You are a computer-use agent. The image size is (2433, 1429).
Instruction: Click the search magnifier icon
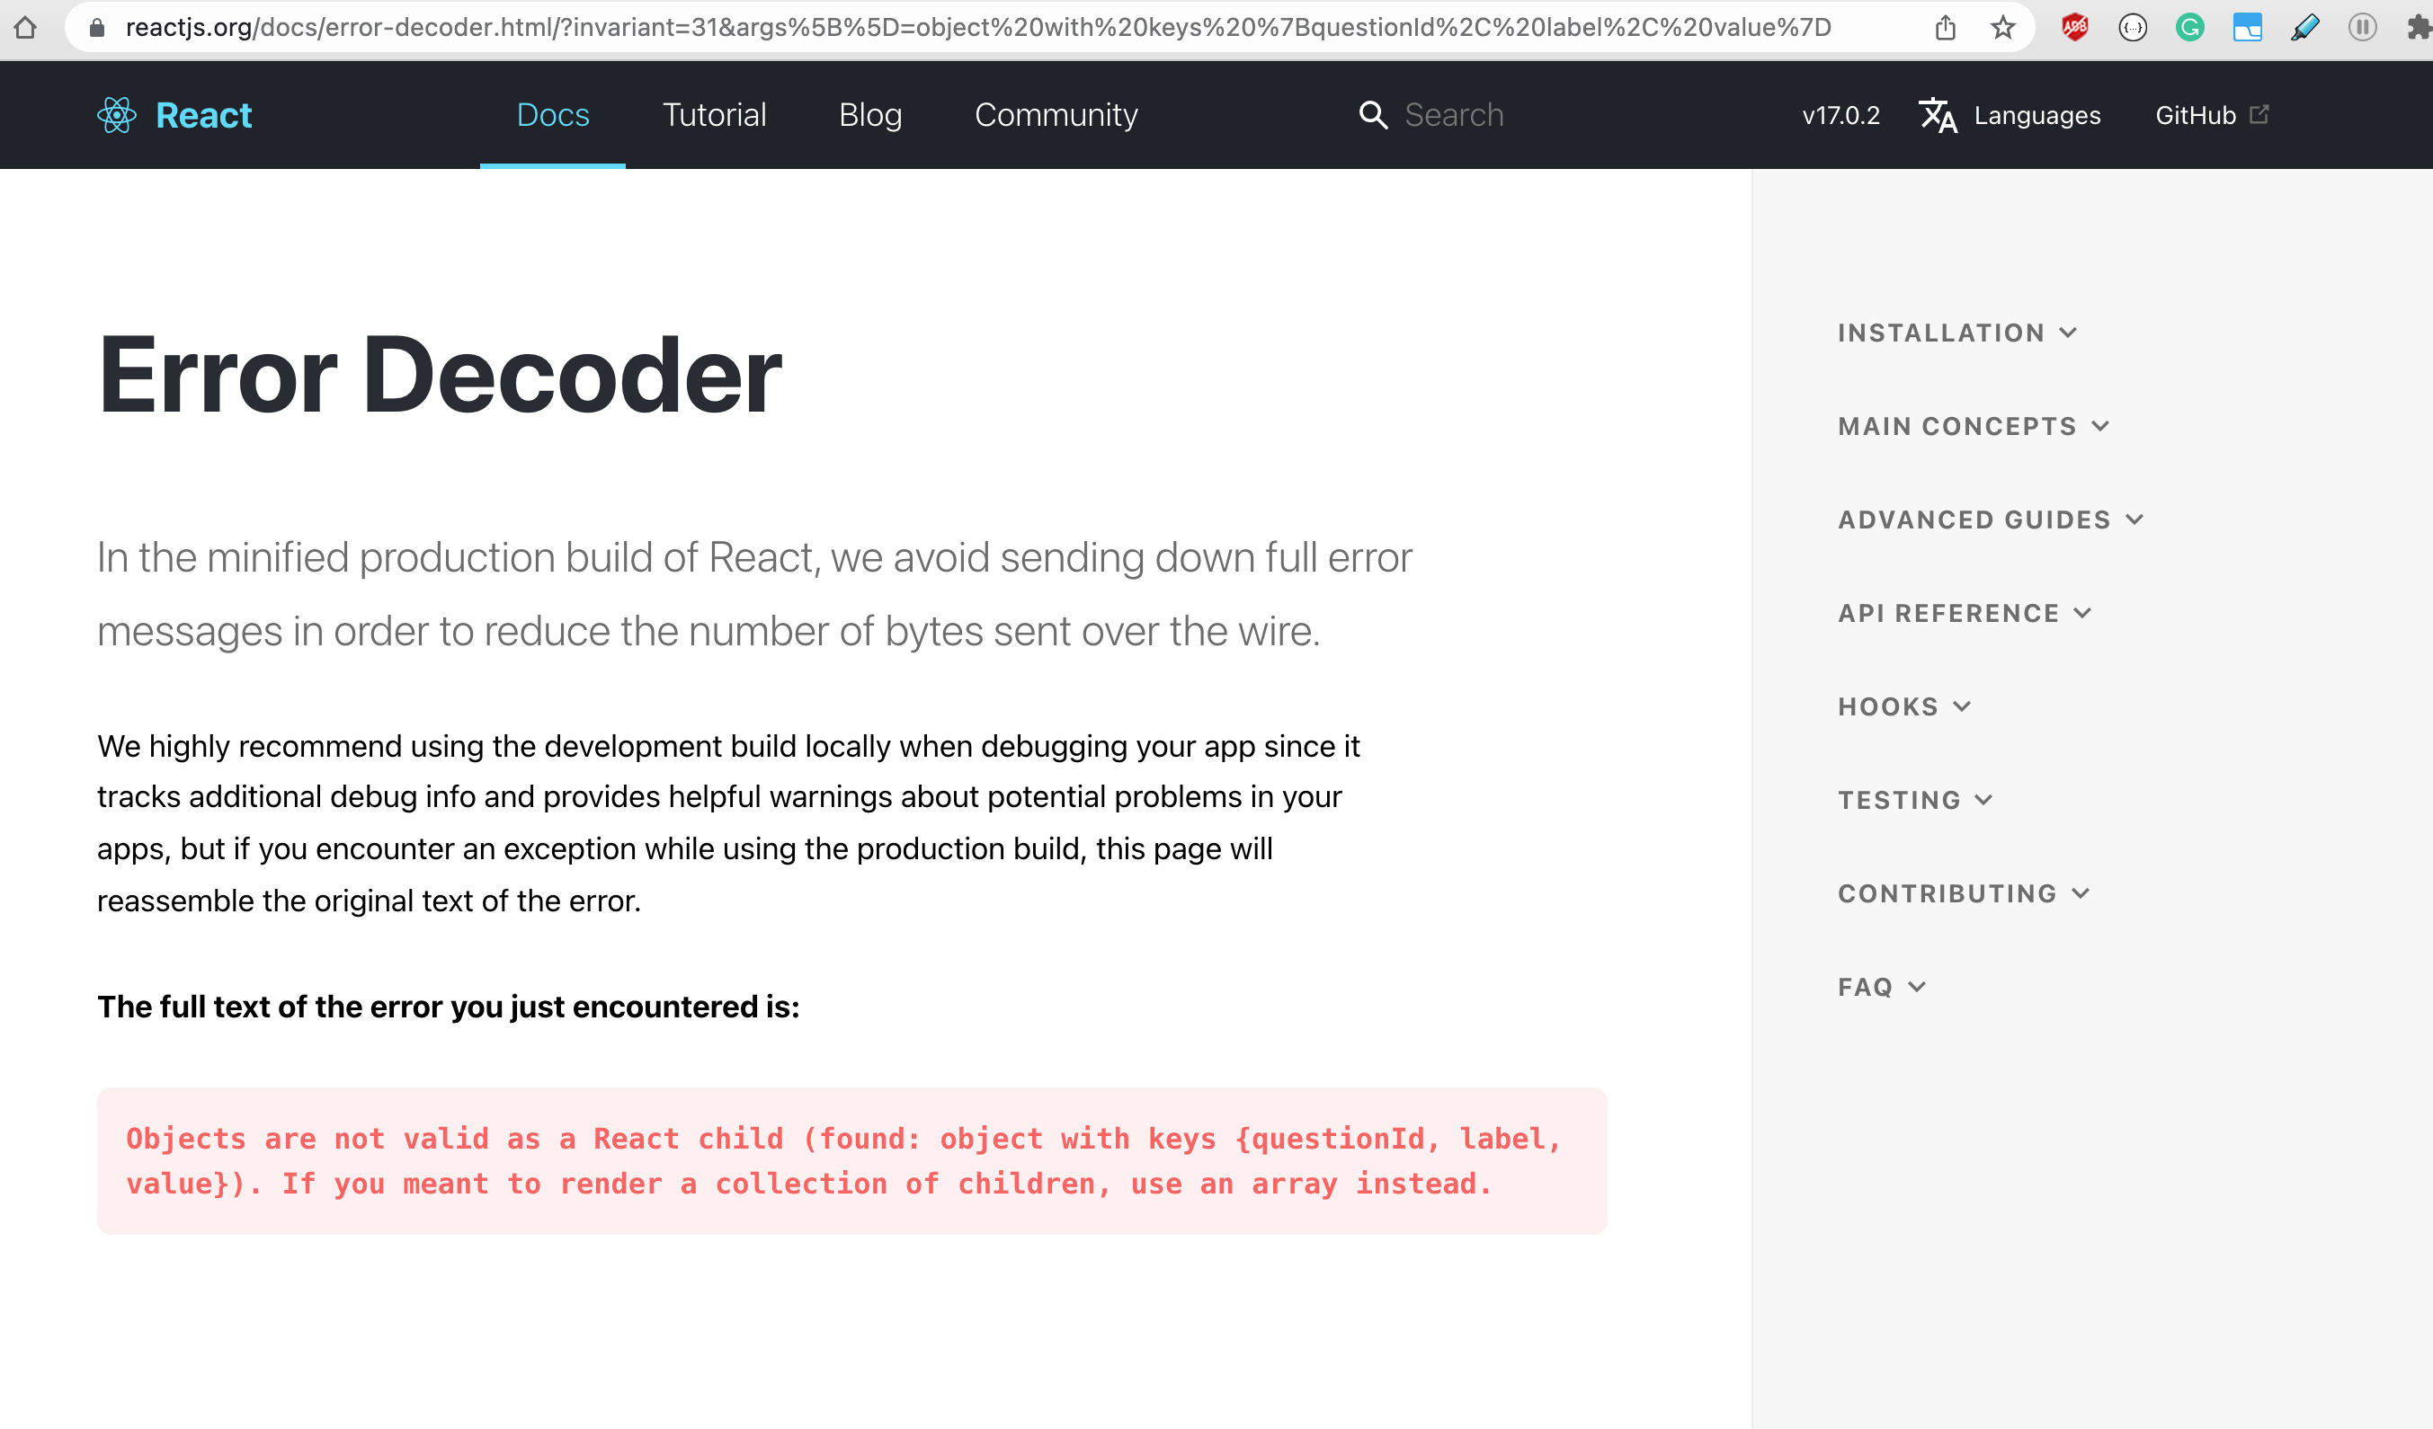point(1373,115)
